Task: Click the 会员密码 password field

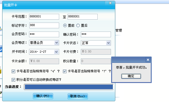Action: pos(44,34)
